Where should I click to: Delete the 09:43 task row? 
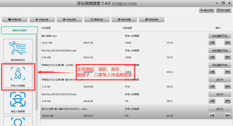(x=228, y=72)
